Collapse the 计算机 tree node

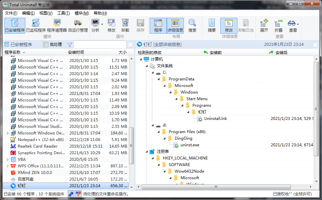point(141,59)
